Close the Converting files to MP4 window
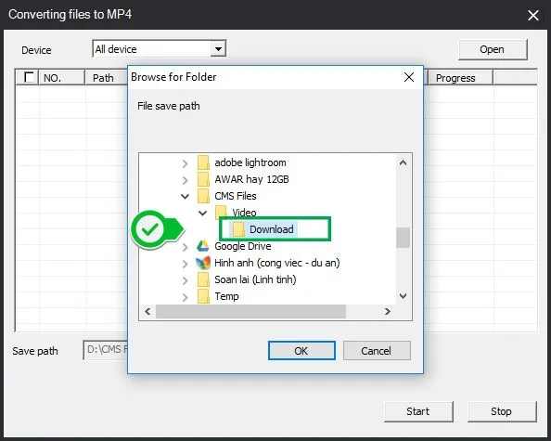The height and width of the screenshot is (441, 551). pyautogui.click(x=533, y=15)
